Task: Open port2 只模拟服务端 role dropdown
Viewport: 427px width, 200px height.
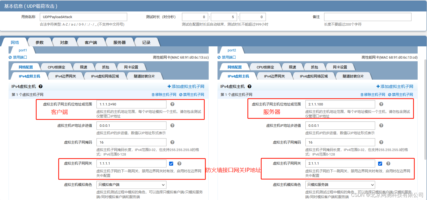Action: pyautogui.click(x=340, y=185)
